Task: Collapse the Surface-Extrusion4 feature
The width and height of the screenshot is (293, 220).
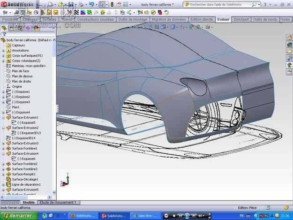Action: pyautogui.click(x=3, y=154)
